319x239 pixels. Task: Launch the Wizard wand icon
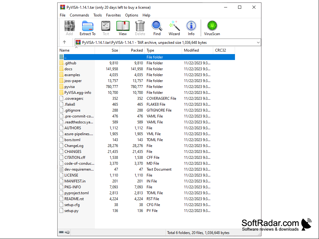(x=174, y=26)
